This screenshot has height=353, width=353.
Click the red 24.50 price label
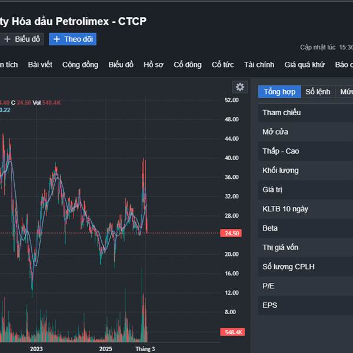(232, 234)
